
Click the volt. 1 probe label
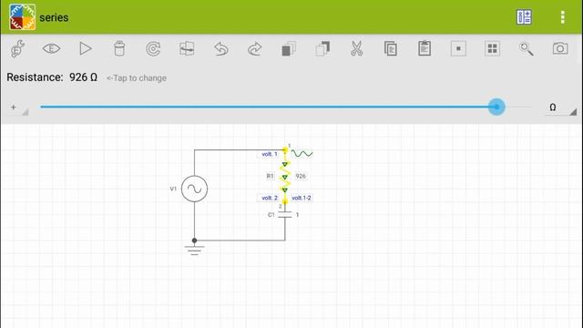[270, 154]
